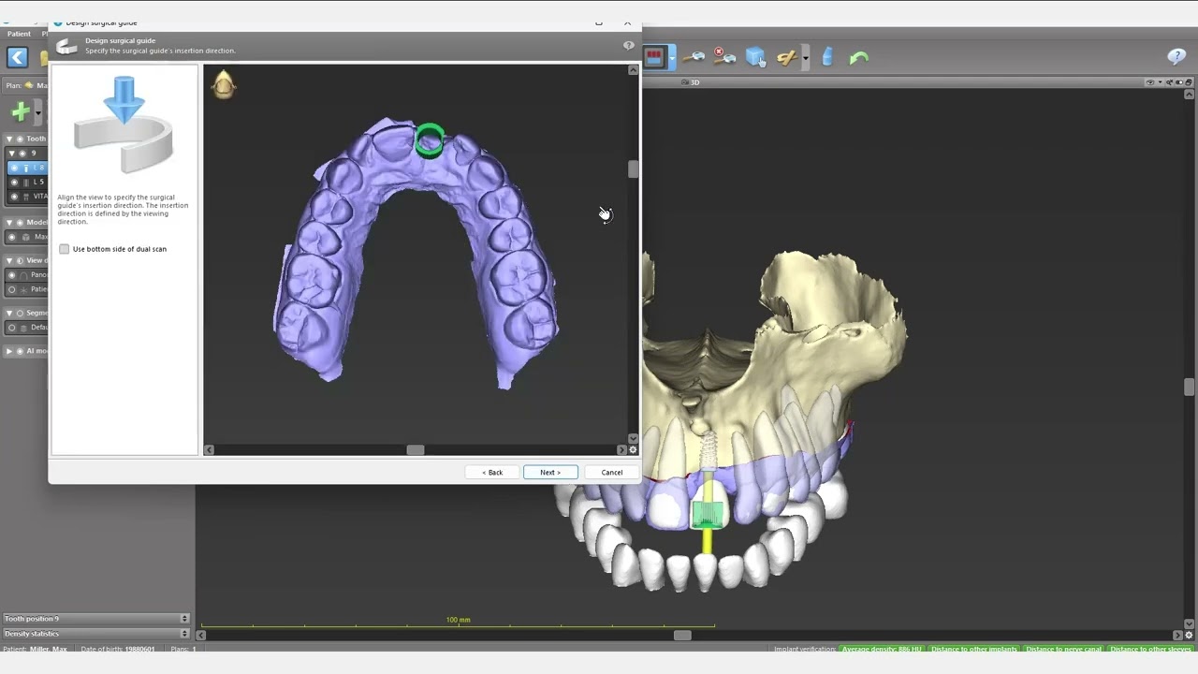Click the Cancel button

point(612,473)
